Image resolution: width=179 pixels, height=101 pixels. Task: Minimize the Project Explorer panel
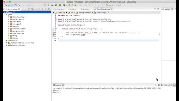click(x=46, y=9)
